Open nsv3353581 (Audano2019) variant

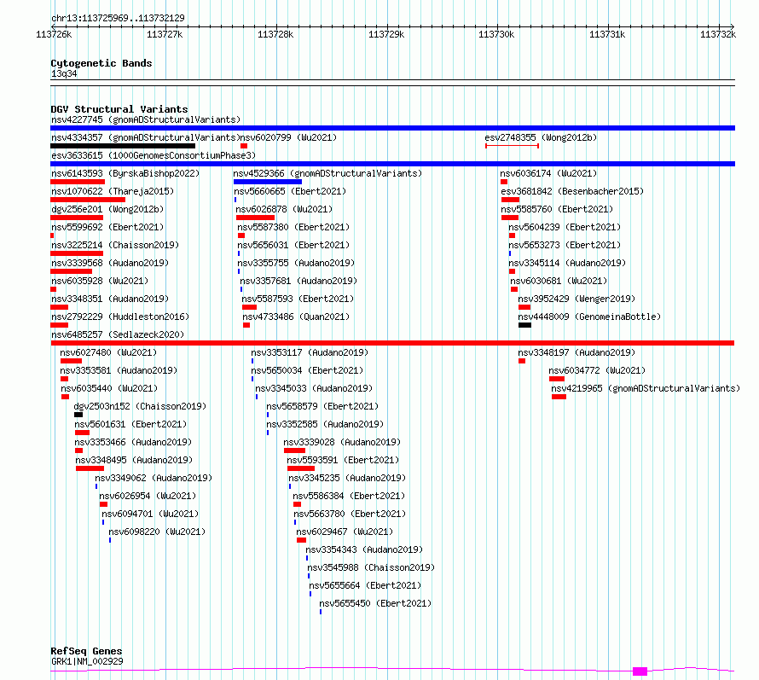119,370
